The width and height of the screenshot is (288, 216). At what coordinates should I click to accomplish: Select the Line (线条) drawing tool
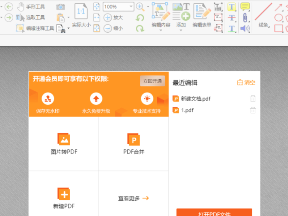coord(263,15)
